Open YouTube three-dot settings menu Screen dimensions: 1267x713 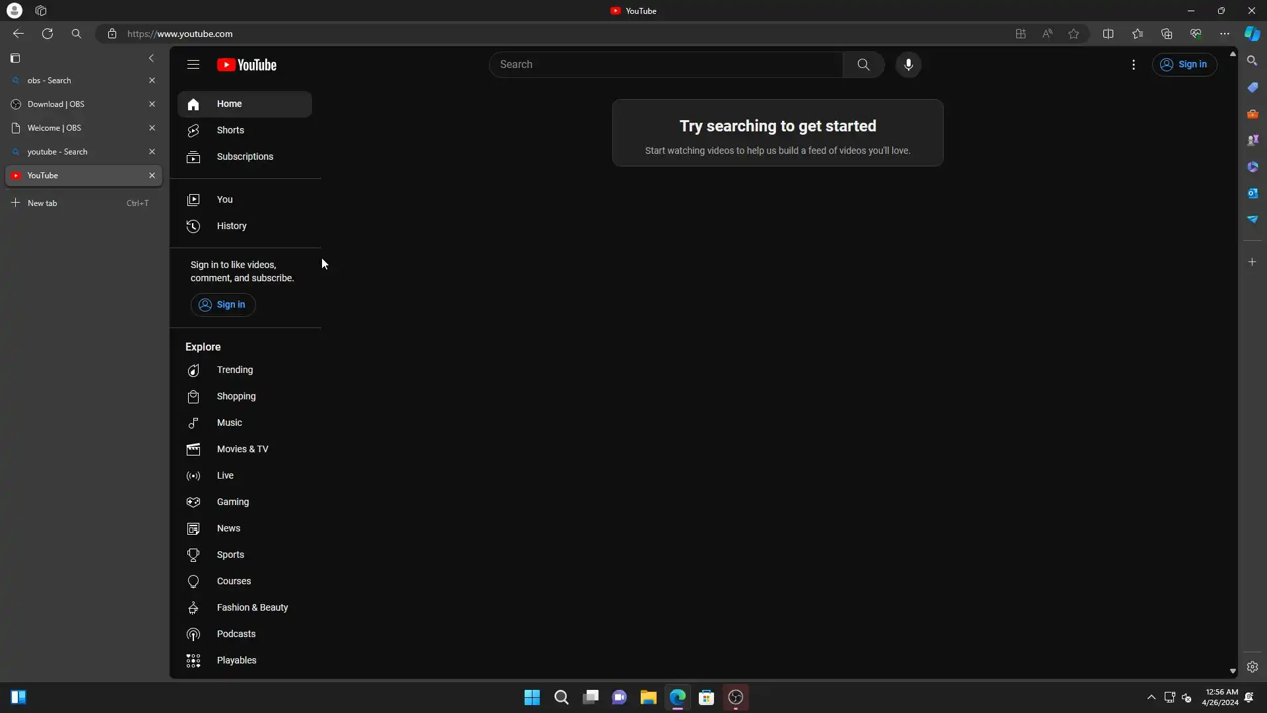1133,65
